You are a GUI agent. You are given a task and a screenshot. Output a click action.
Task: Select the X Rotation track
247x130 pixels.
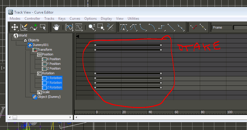[54, 78]
